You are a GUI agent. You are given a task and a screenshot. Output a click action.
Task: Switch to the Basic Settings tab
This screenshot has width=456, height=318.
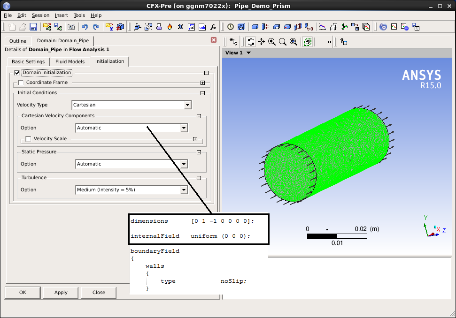tap(28, 61)
